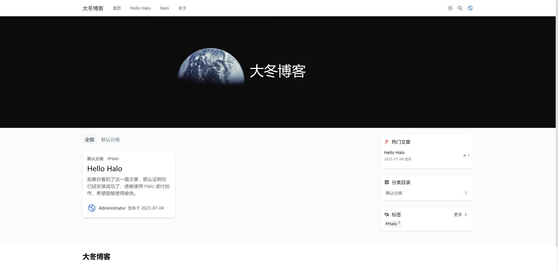Viewport: 558px width, 270px height.
Task: Click the user avatar in the header
Action: pos(470,8)
